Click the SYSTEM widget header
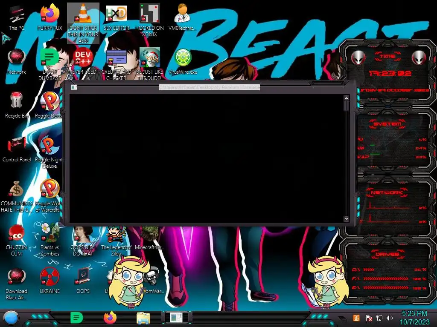Image resolution: width=437 pixels, height=327 pixels. pos(387,124)
